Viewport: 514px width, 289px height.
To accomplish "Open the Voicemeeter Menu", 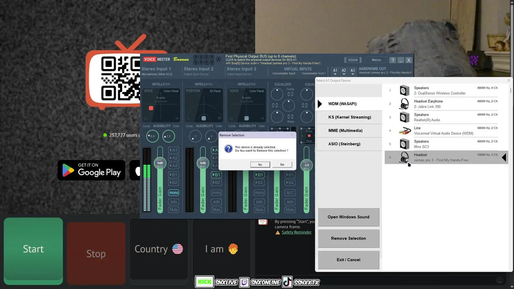I will coord(376,60).
